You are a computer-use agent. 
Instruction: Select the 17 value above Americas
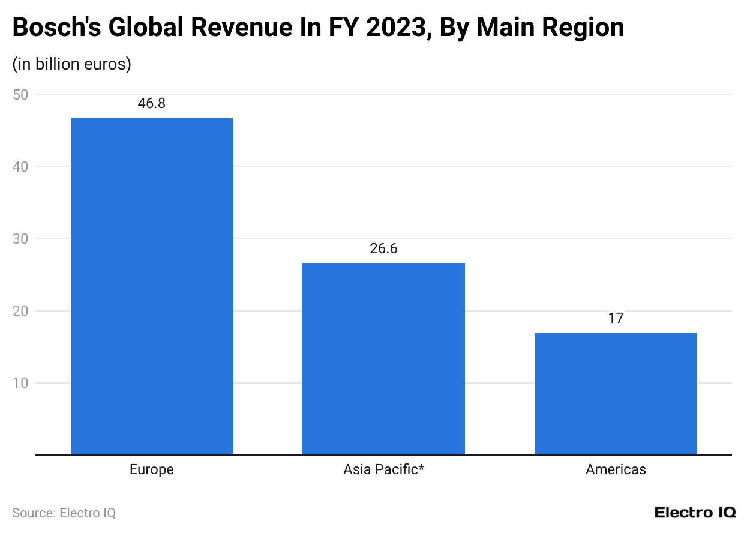tap(616, 318)
